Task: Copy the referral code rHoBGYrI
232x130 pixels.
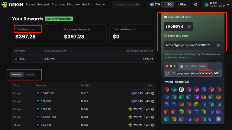Action: [x=189, y=27]
